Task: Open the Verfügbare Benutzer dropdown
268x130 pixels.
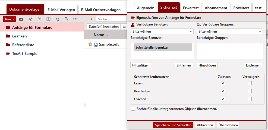Action: (162, 31)
